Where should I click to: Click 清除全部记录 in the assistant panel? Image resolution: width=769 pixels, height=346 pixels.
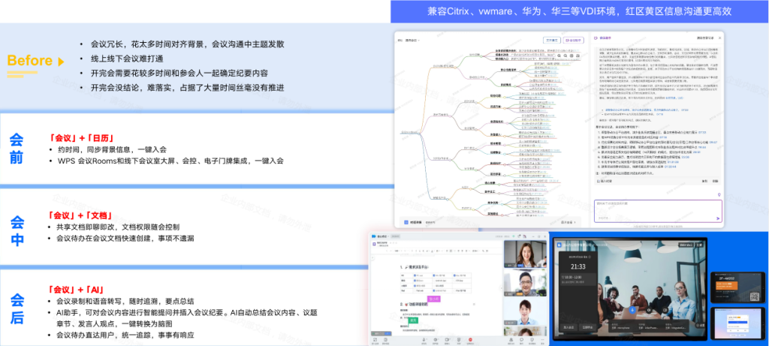pos(705,38)
